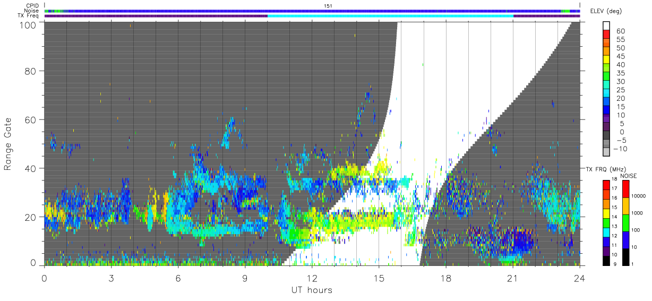
Task: Select the red 17–18 MHz swatch in the TX FRQ colorbar
Action: 606,185
